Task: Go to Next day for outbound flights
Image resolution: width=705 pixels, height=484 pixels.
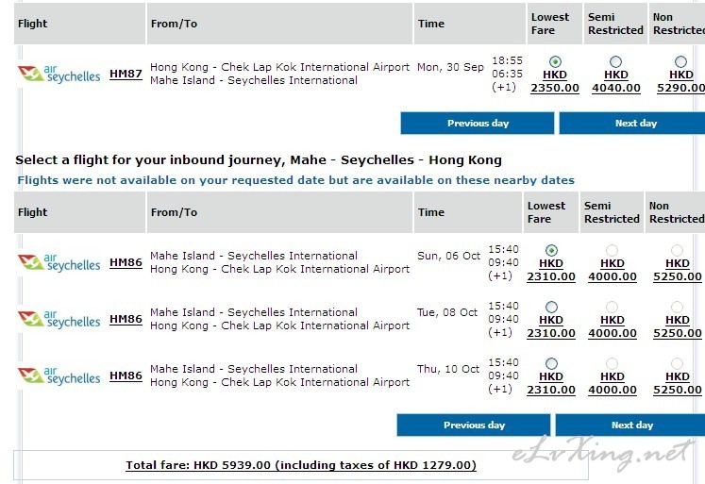Action: click(632, 124)
